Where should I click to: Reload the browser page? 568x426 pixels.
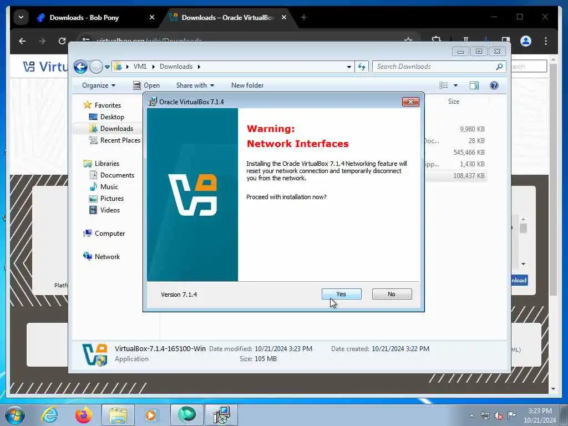62,41
